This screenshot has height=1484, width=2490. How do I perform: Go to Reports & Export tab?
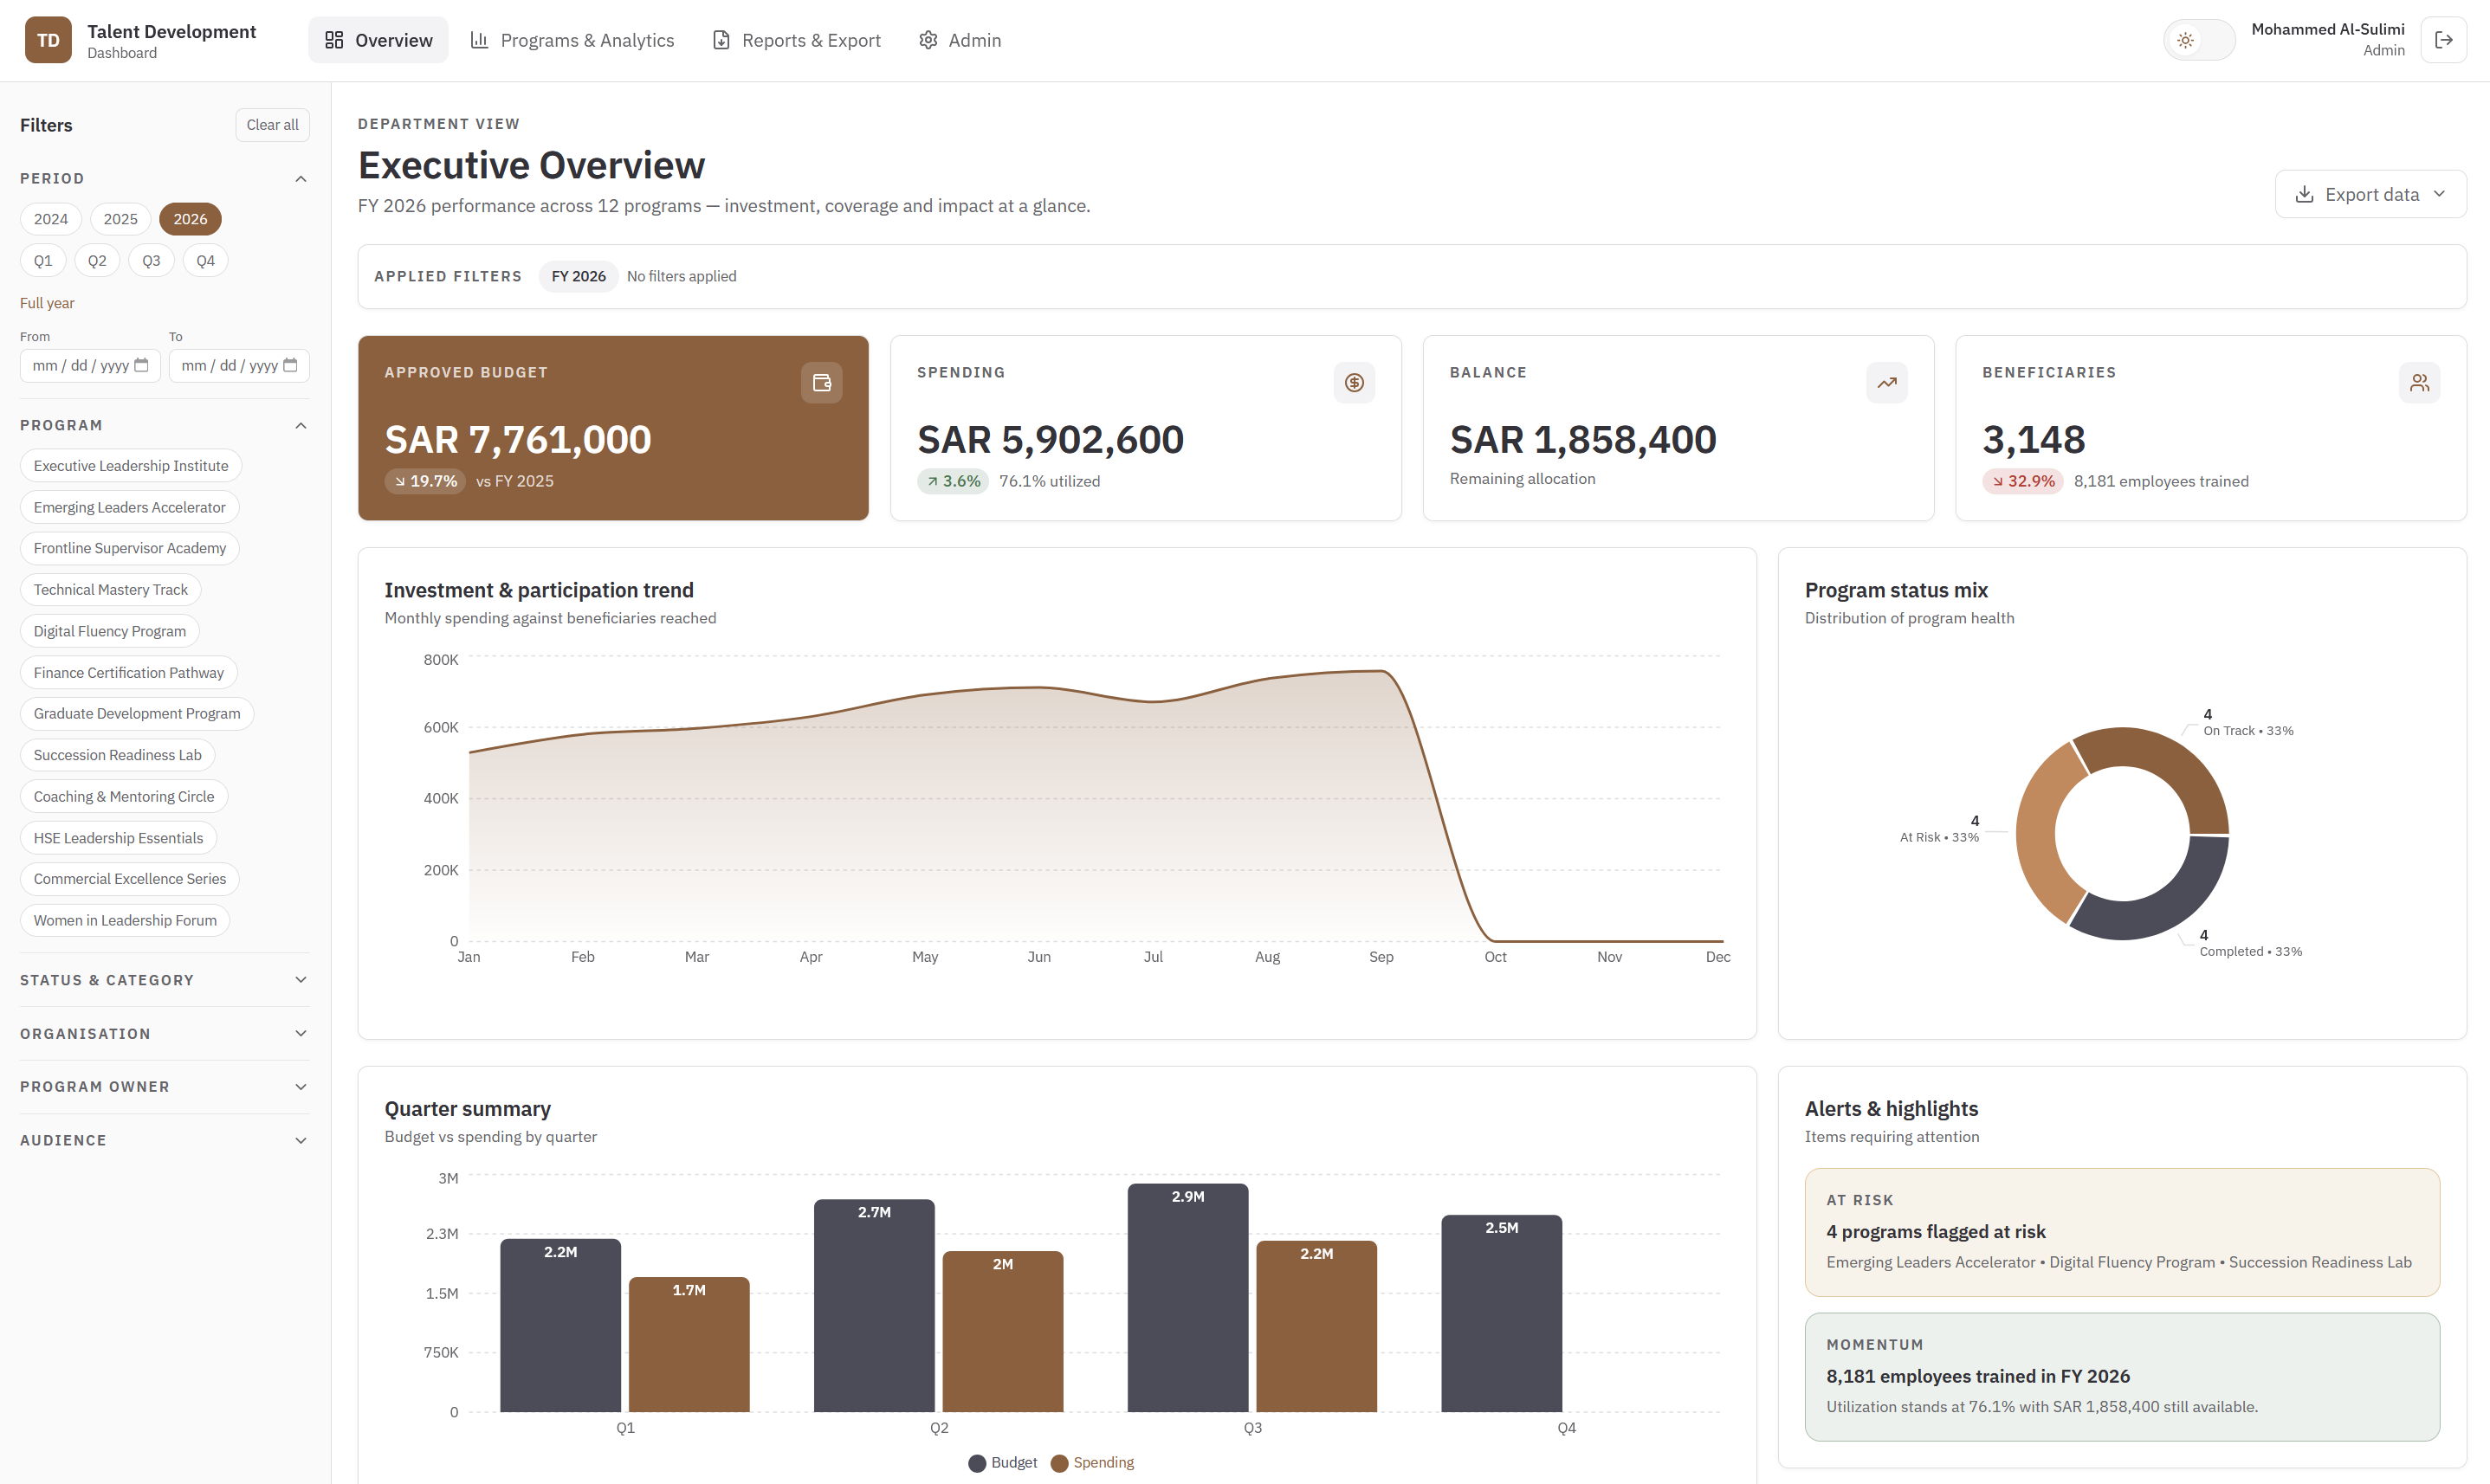click(x=796, y=40)
